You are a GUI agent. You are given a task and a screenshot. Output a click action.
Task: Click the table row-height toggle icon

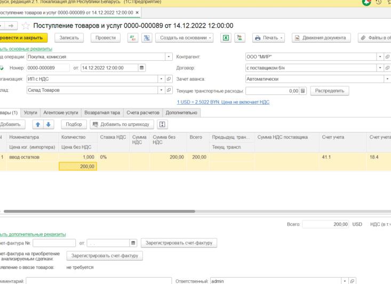[162, 124]
